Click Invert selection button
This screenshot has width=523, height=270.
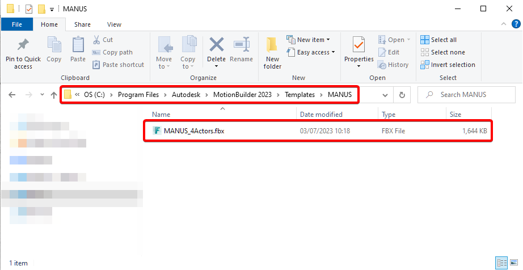[448, 65]
